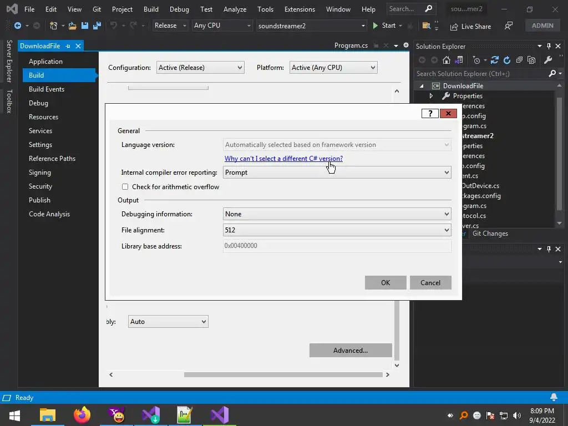The height and width of the screenshot is (426, 568).
Task: Click the Advanced... button
Action: click(x=351, y=351)
